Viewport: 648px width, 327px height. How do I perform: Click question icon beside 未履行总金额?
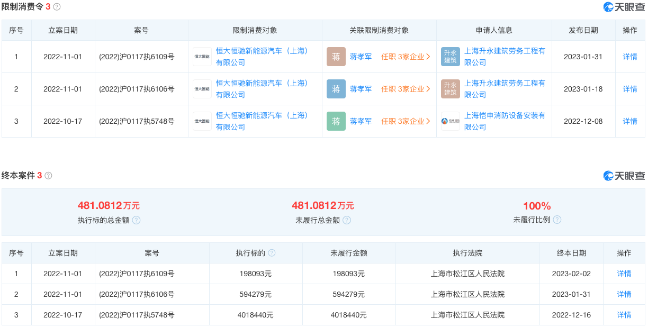(x=346, y=220)
